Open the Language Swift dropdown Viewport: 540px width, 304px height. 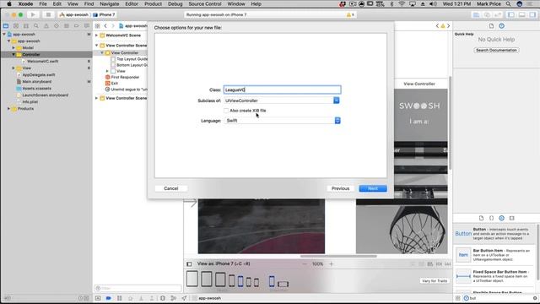[x=337, y=120]
